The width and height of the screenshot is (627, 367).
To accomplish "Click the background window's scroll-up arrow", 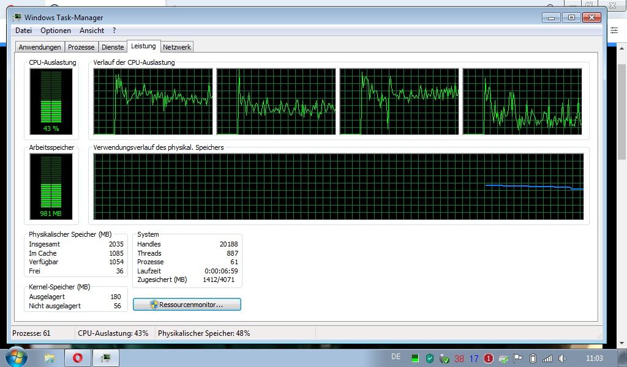I will coord(622,48).
